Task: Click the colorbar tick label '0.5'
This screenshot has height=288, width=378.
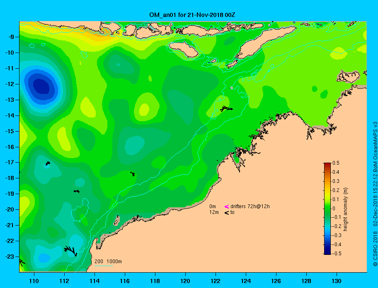Action: (336, 163)
